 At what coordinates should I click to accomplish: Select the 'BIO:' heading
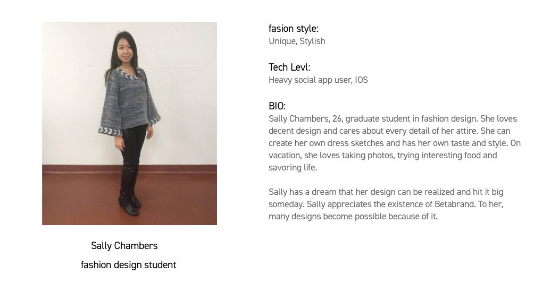coord(277,106)
